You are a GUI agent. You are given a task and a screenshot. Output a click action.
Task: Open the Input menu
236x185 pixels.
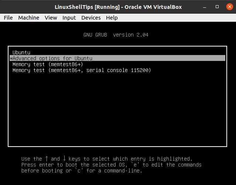pos(69,18)
